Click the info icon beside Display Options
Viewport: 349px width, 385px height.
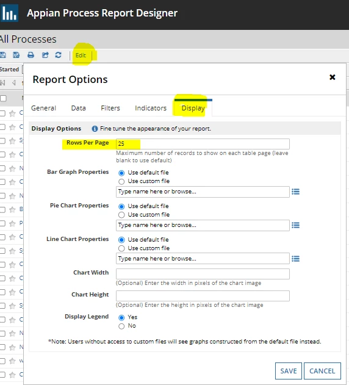click(x=95, y=129)
